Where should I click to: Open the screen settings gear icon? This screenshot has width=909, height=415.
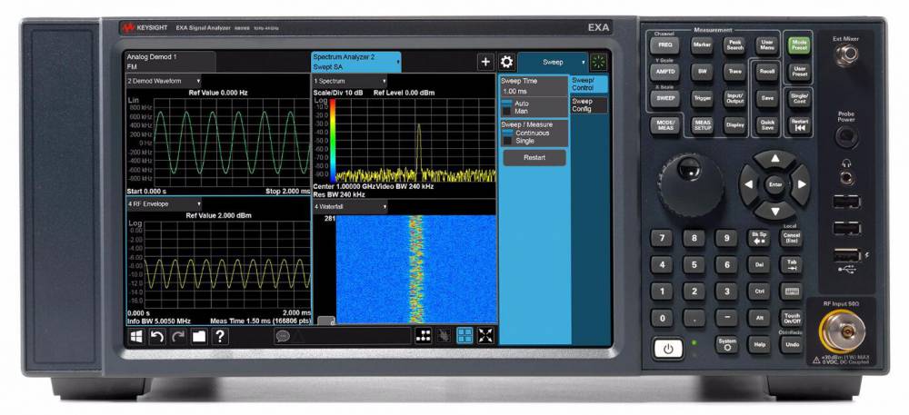coord(506,62)
